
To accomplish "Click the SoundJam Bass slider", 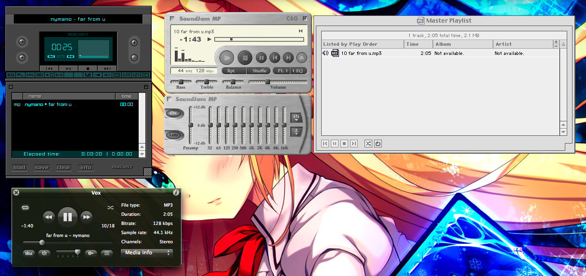I will [181, 82].
